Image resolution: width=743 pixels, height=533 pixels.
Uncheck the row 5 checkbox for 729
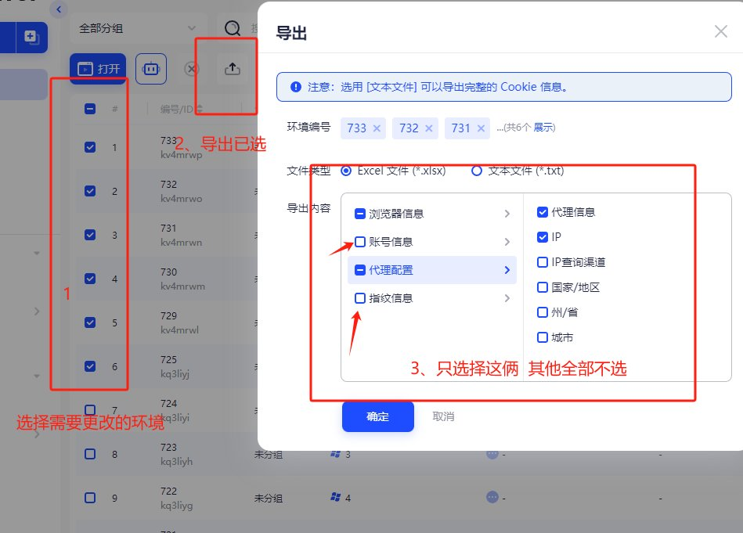pos(90,322)
